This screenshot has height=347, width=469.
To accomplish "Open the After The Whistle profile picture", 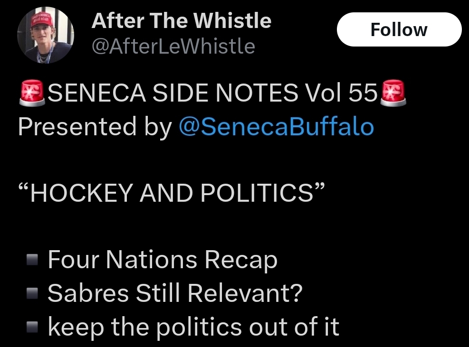I will click(46, 35).
